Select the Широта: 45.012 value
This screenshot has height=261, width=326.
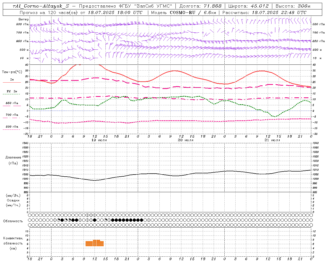point(248,6)
